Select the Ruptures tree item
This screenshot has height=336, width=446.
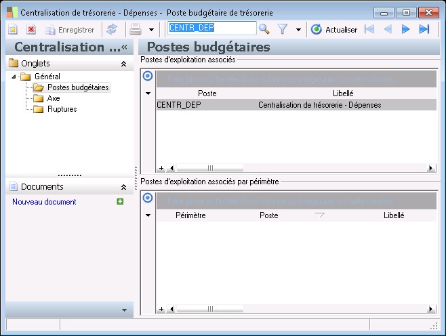[x=62, y=109]
